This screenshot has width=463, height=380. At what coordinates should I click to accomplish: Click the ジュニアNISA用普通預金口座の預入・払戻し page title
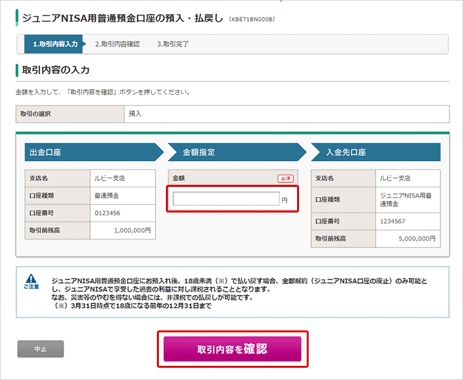pyautogui.click(x=123, y=18)
